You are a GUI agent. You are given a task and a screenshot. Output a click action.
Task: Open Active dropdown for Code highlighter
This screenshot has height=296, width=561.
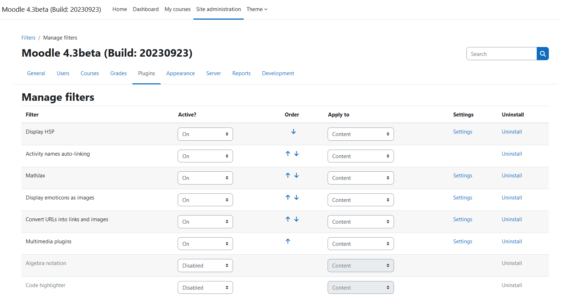(x=205, y=287)
